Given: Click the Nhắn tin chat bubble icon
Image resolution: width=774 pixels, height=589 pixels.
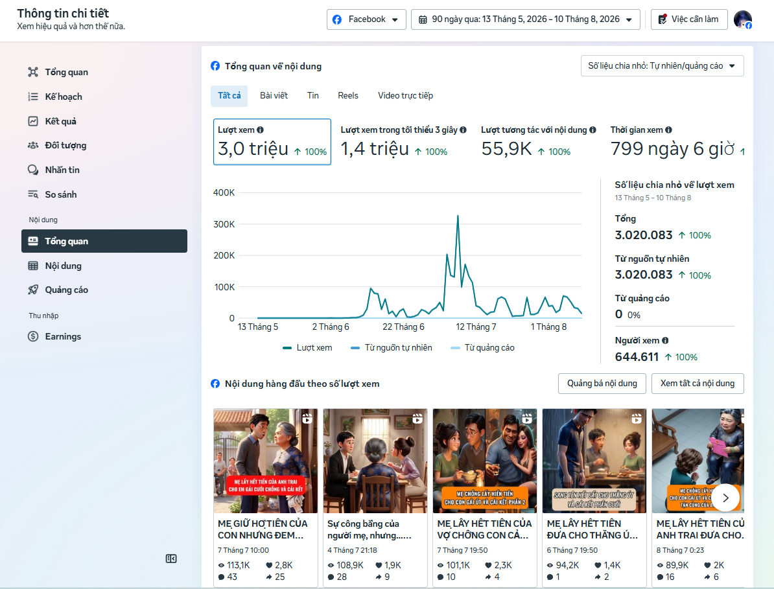Looking at the screenshot, I should pos(33,170).
